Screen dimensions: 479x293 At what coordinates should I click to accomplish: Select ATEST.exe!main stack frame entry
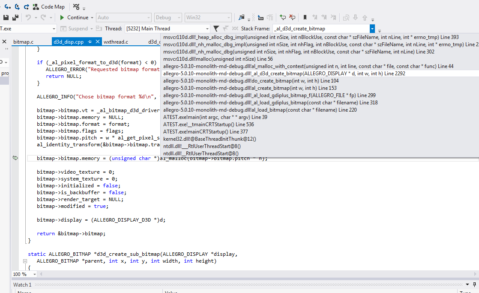point(215,117)
